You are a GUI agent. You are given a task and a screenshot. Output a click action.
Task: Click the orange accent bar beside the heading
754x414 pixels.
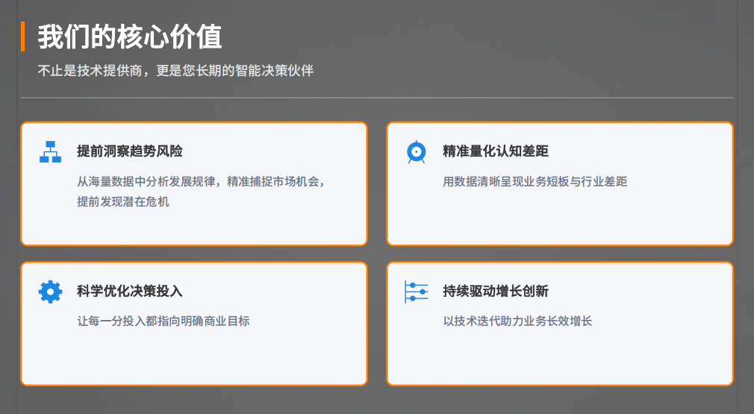[x=23, y=37]
